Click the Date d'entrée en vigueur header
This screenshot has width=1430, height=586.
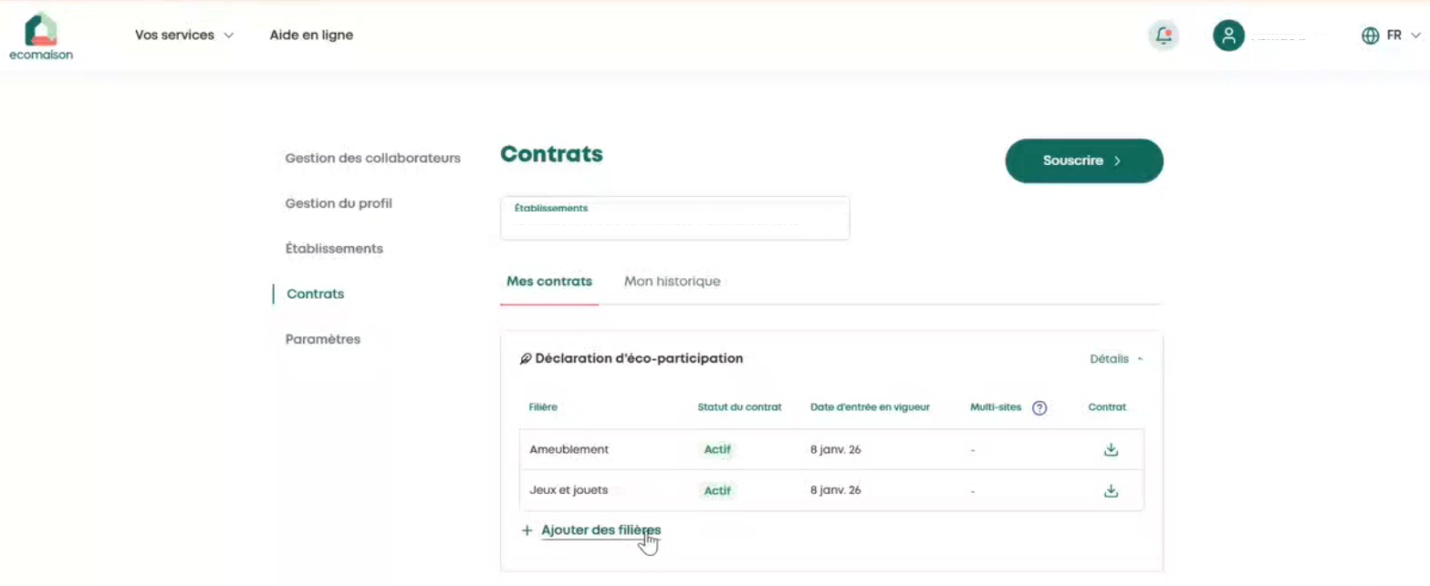point(870,407)
